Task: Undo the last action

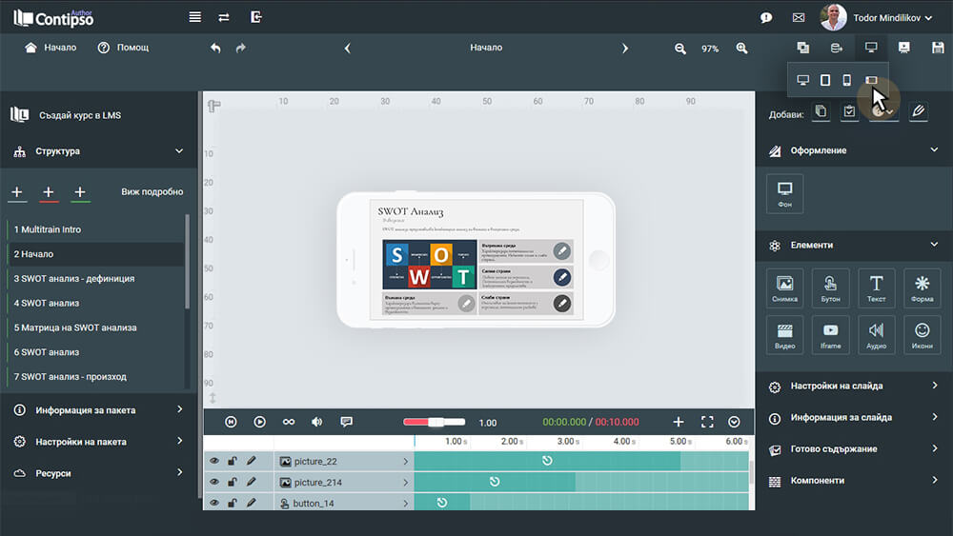Action: 215,48
